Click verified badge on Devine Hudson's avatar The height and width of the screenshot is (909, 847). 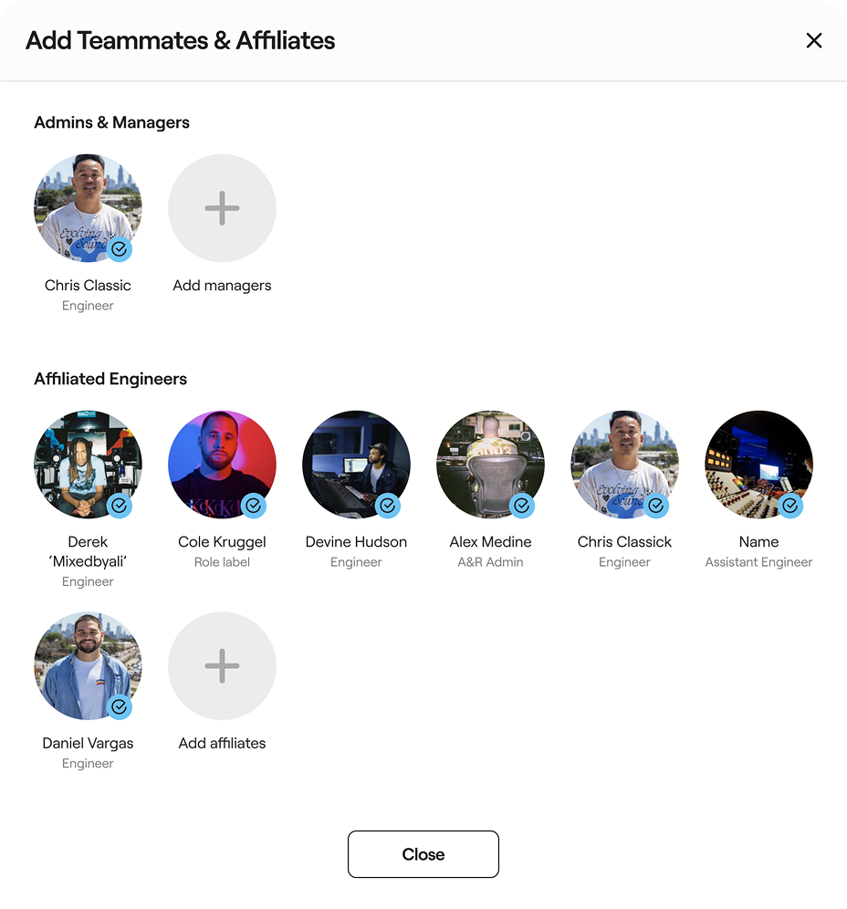388,506
